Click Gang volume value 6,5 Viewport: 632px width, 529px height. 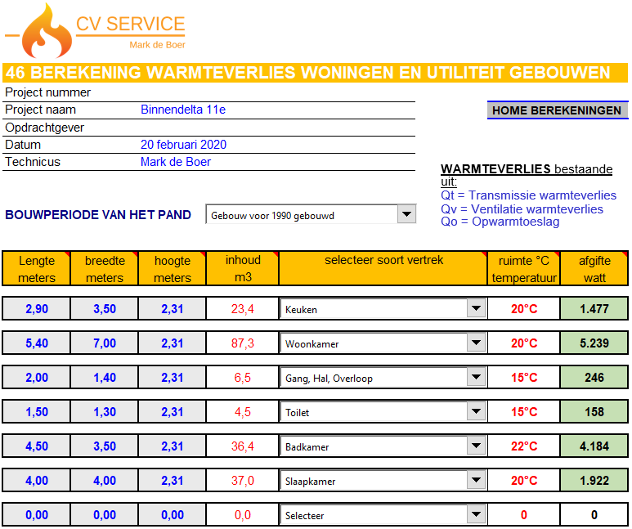pyautogui.click(x=242, y=378)
